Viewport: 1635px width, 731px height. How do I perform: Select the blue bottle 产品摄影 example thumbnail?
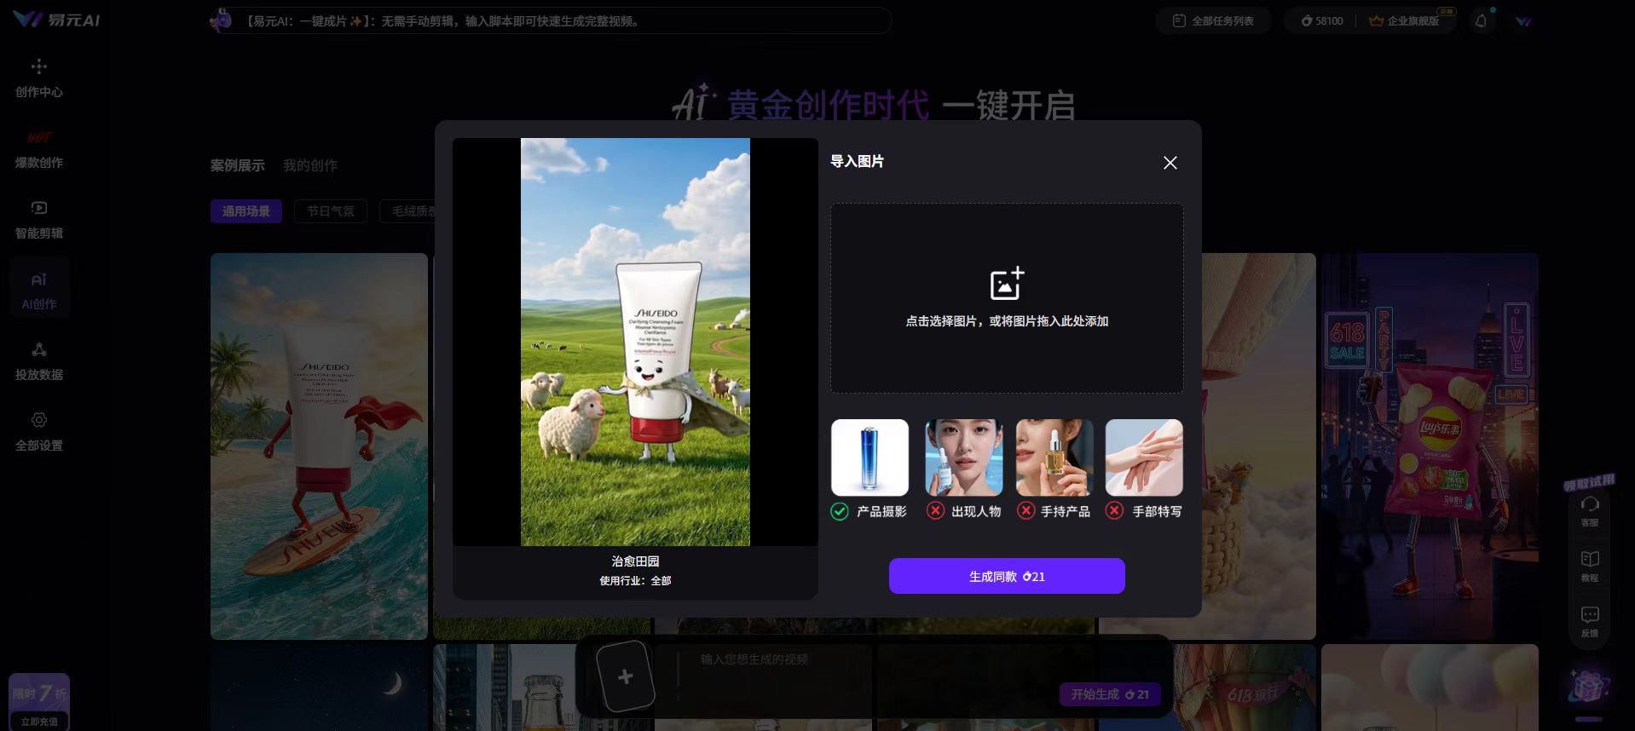tap(869, 458)
